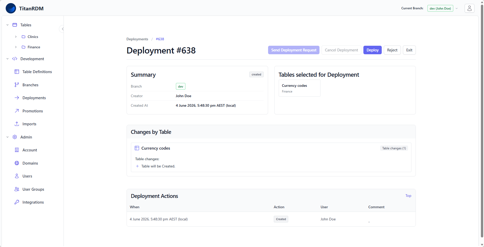Viewport: 484px width, 247px height.
Task: Click the Currency codes table icon
Action: [137, 148]
